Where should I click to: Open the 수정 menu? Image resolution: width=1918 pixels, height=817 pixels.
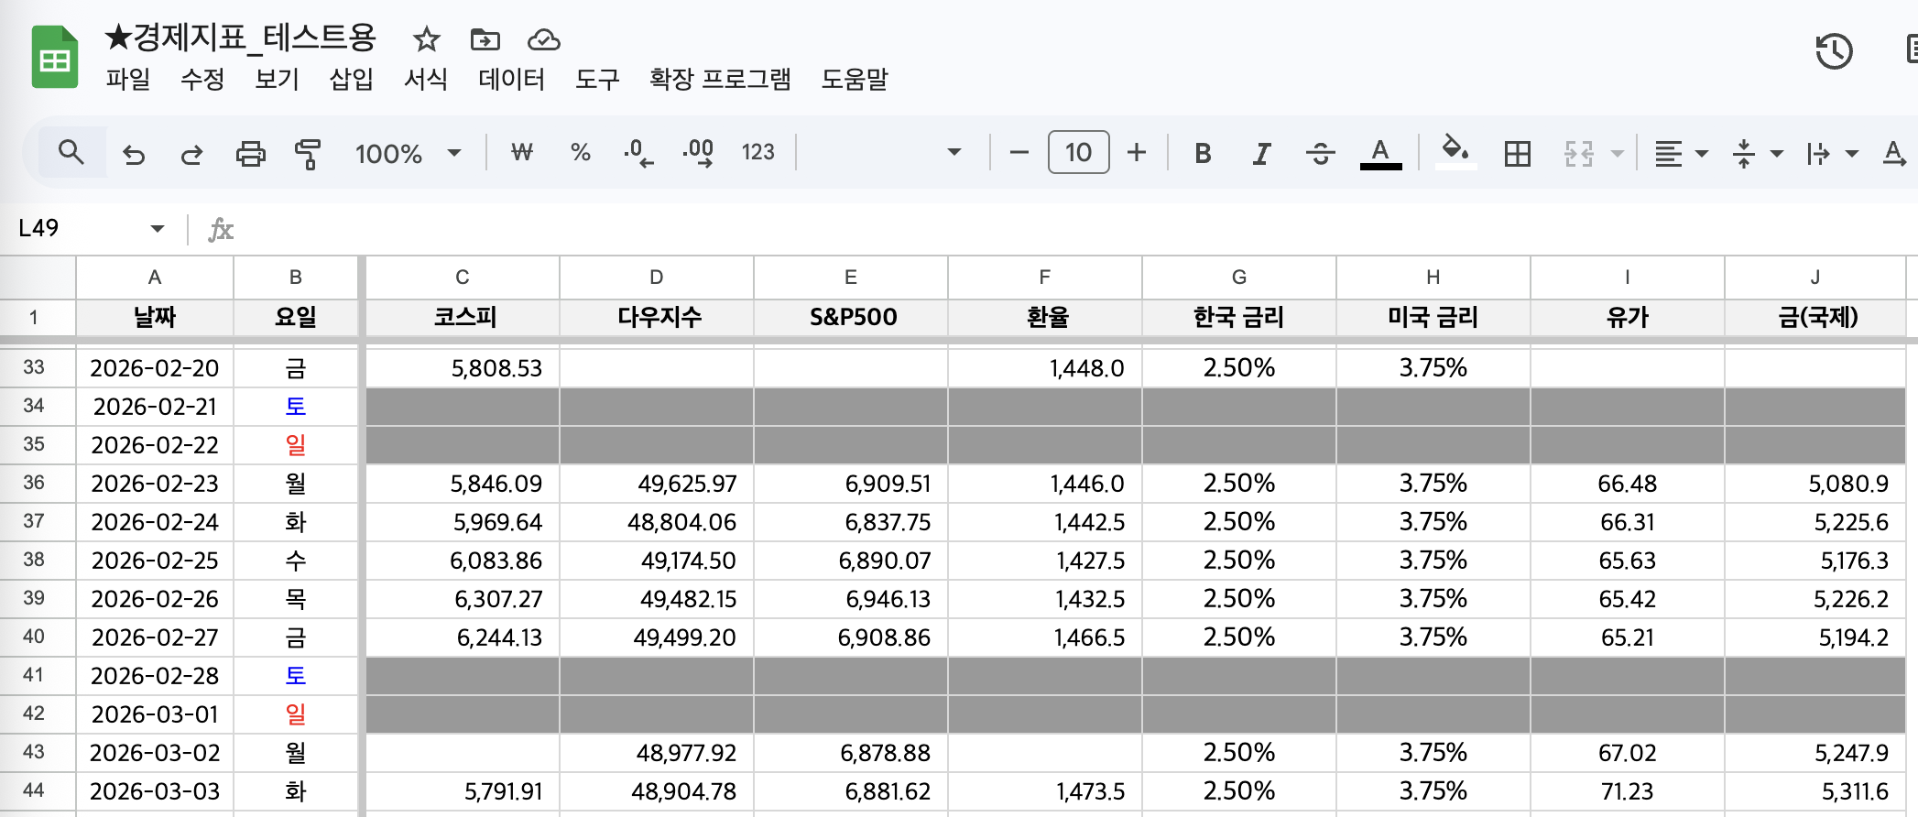pos(202,79)
